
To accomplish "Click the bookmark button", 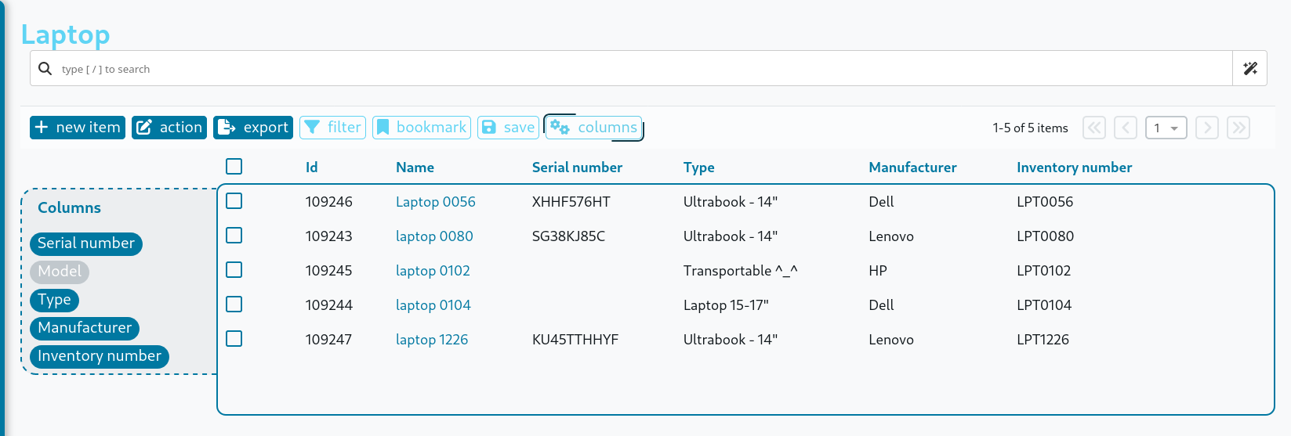I will tap(422, 128).
